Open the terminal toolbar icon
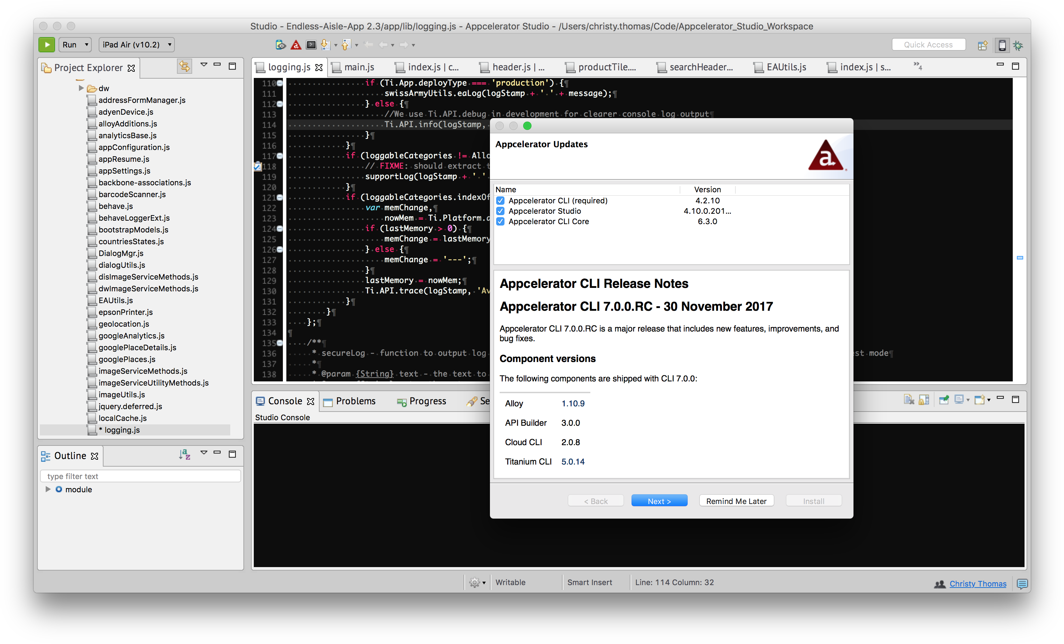This screenshot has width=1064, height=644. click(311, 45)
